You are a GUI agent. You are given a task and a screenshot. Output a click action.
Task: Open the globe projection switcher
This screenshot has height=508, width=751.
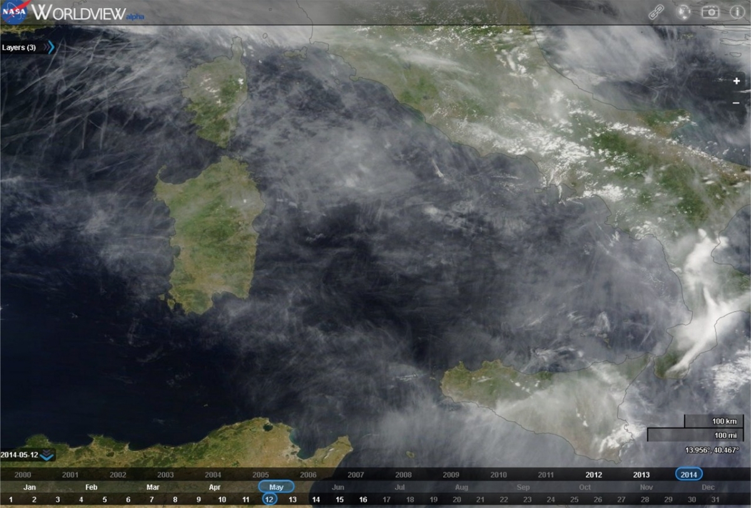pos(683,12)
